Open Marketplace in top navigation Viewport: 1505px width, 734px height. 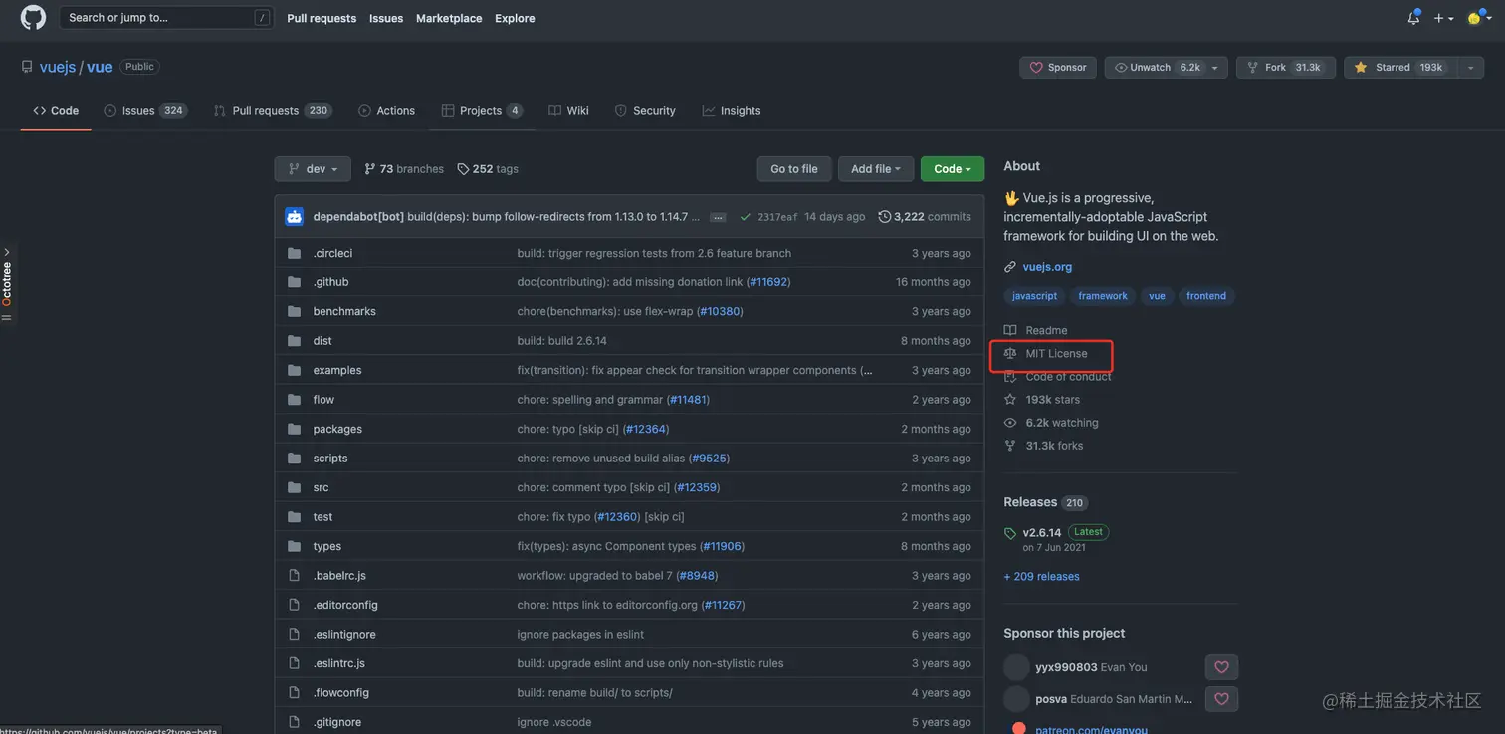(449, 18)
